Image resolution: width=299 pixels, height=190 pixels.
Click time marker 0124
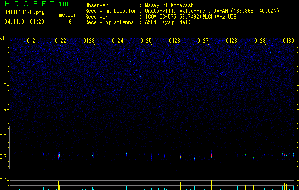(117, 41)
